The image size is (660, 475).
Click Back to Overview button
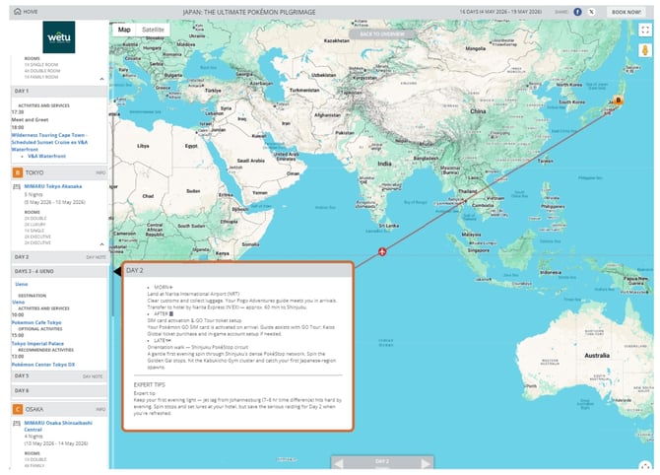point(382,34)
